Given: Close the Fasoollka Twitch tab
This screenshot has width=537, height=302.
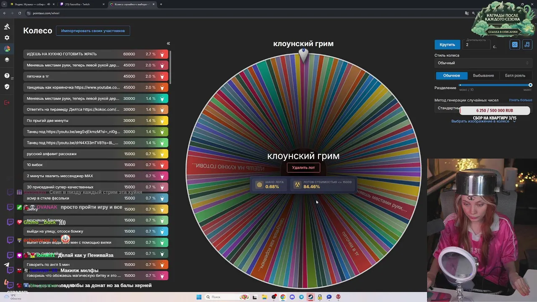Looking at the screenshot, I should [x=103, y=4].
